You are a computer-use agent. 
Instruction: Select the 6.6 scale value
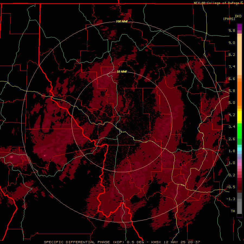tap(232, 79)
